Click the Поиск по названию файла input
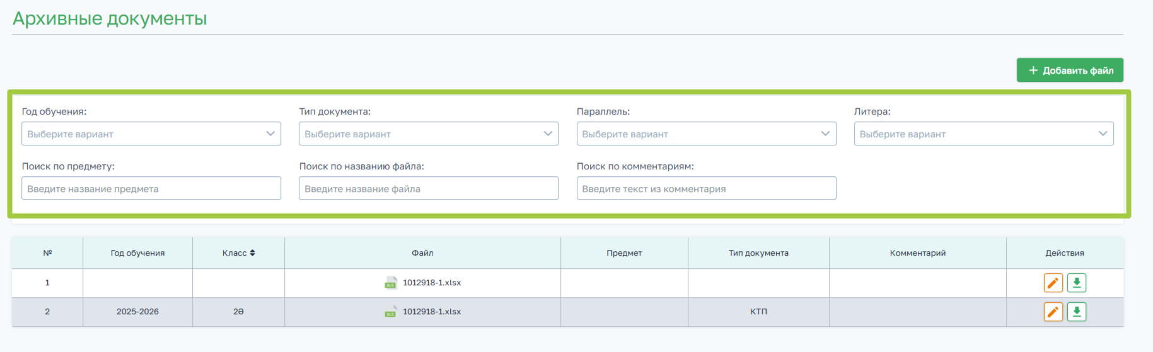 pos(429,188)
